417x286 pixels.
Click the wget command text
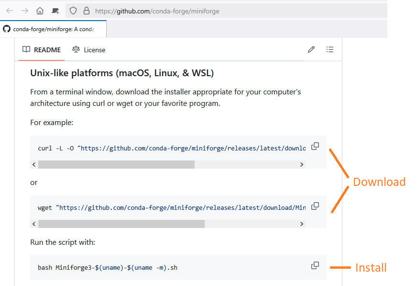tap(172, 208)
